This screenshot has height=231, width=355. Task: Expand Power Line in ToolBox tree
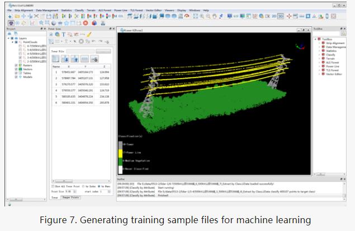pos(319,66)
